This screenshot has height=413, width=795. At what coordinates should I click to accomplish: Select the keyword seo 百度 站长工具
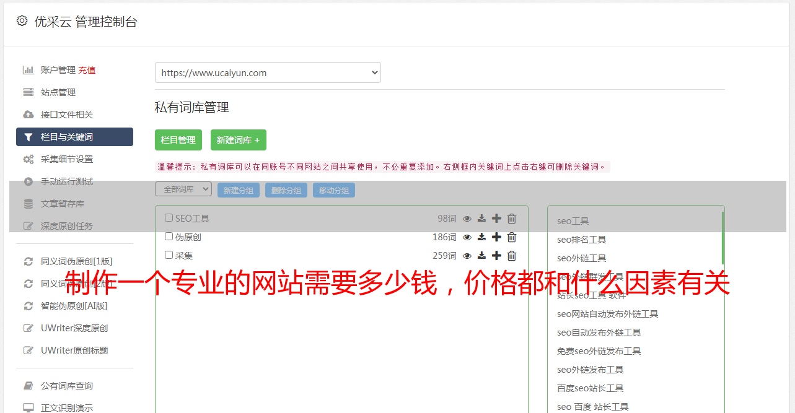592,407
